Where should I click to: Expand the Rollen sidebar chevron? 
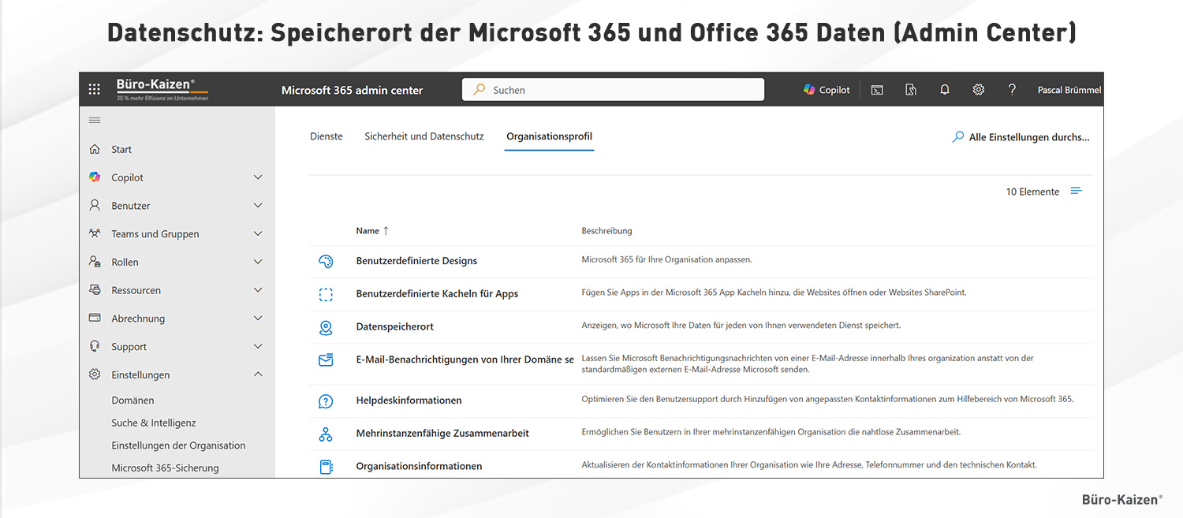click(x=258, y=262)
